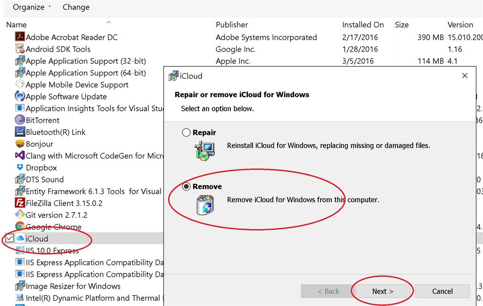Sort by Installed On column

(363, 25)
